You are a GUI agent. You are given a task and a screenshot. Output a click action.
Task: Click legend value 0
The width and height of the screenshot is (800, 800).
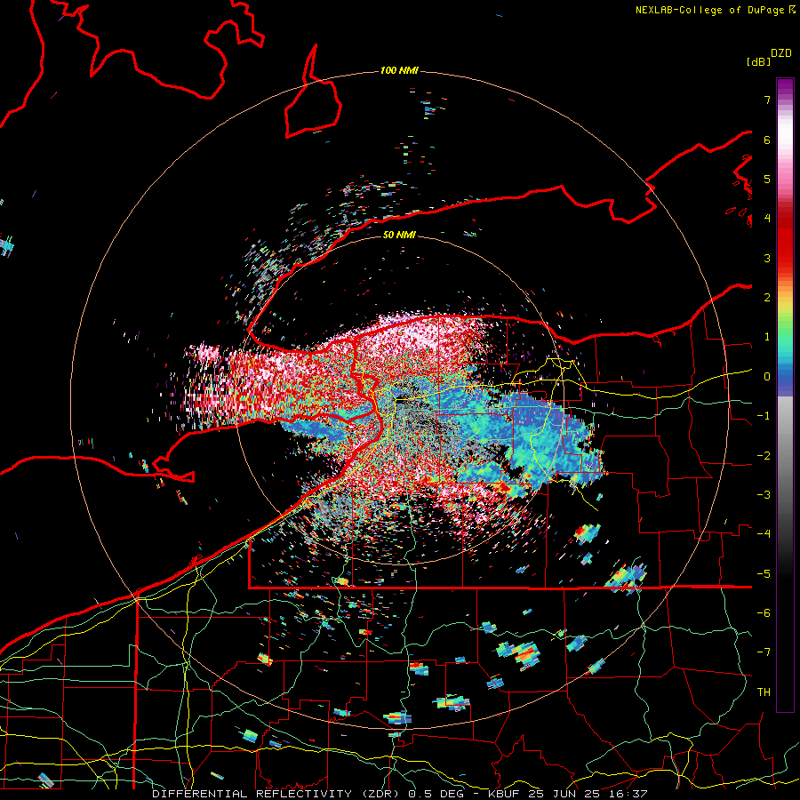coord(767,377)
